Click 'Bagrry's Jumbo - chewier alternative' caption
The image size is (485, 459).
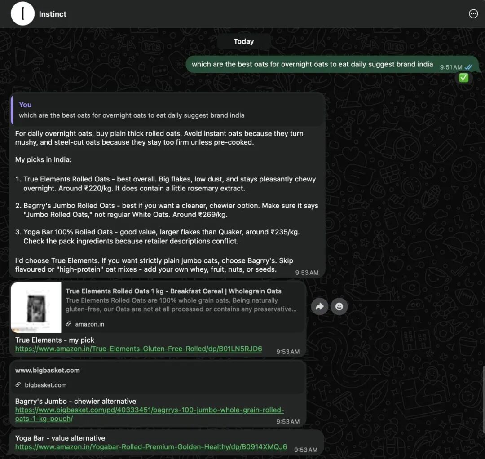75,401
